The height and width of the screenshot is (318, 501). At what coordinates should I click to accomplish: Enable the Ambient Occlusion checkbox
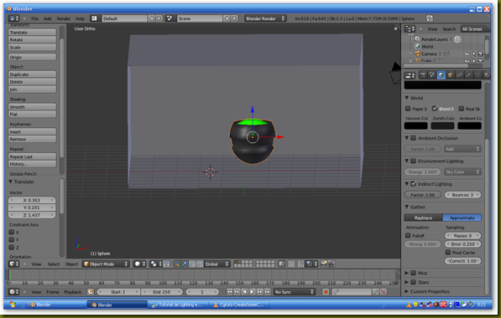tap(413, 138)
